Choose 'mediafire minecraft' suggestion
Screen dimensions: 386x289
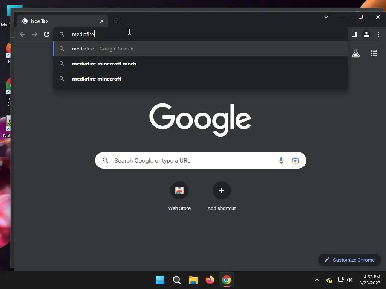[x=201, y=79]
